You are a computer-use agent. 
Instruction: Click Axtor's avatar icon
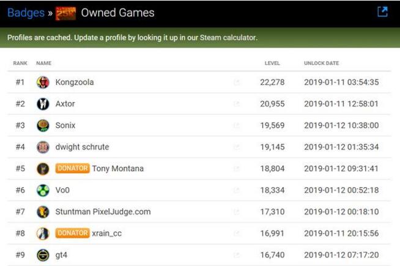pos(43,104)
